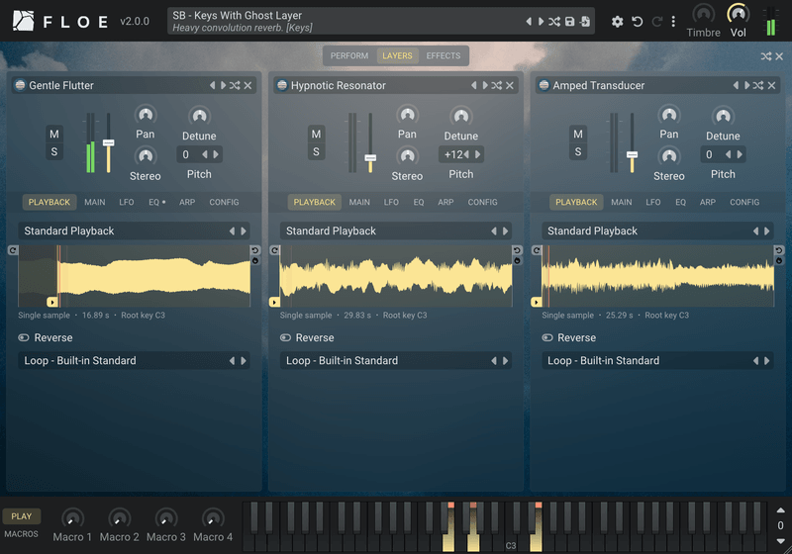
Task: Open the settings gear in top bar
Action: pos(617,22)
